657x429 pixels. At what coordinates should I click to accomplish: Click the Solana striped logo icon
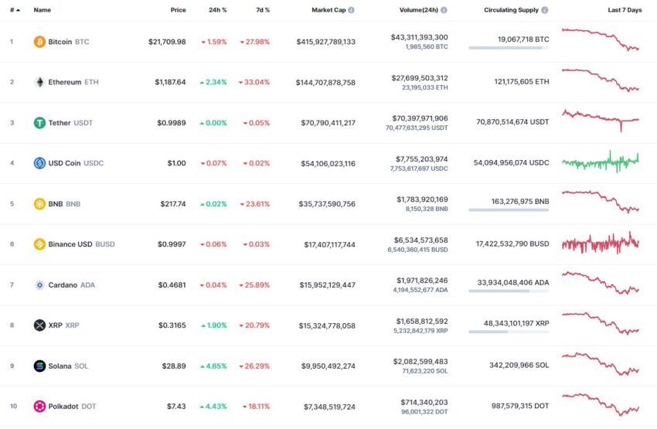coord(39,366)
